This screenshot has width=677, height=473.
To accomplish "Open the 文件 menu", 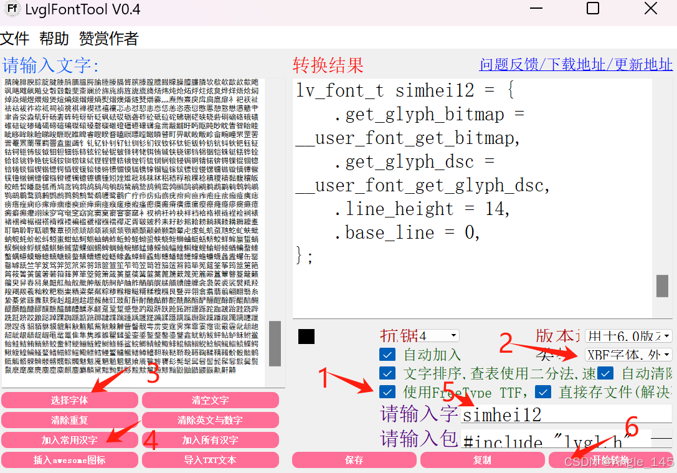I will point(15,39).
